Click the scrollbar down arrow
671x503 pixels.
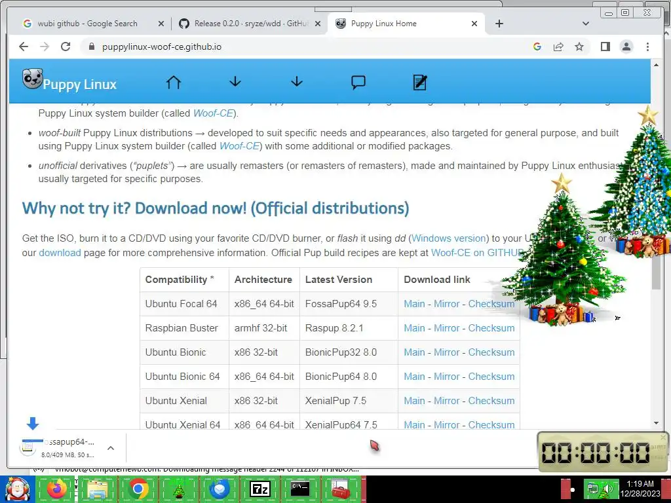pyautogui.click(x=656, y=423)
